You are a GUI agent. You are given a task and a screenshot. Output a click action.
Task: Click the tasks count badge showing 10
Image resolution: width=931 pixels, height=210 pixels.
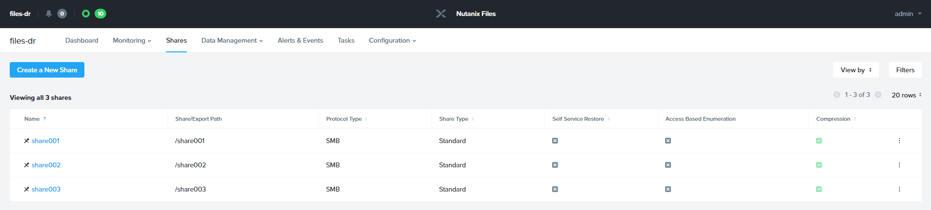click(x=100, y=14)
